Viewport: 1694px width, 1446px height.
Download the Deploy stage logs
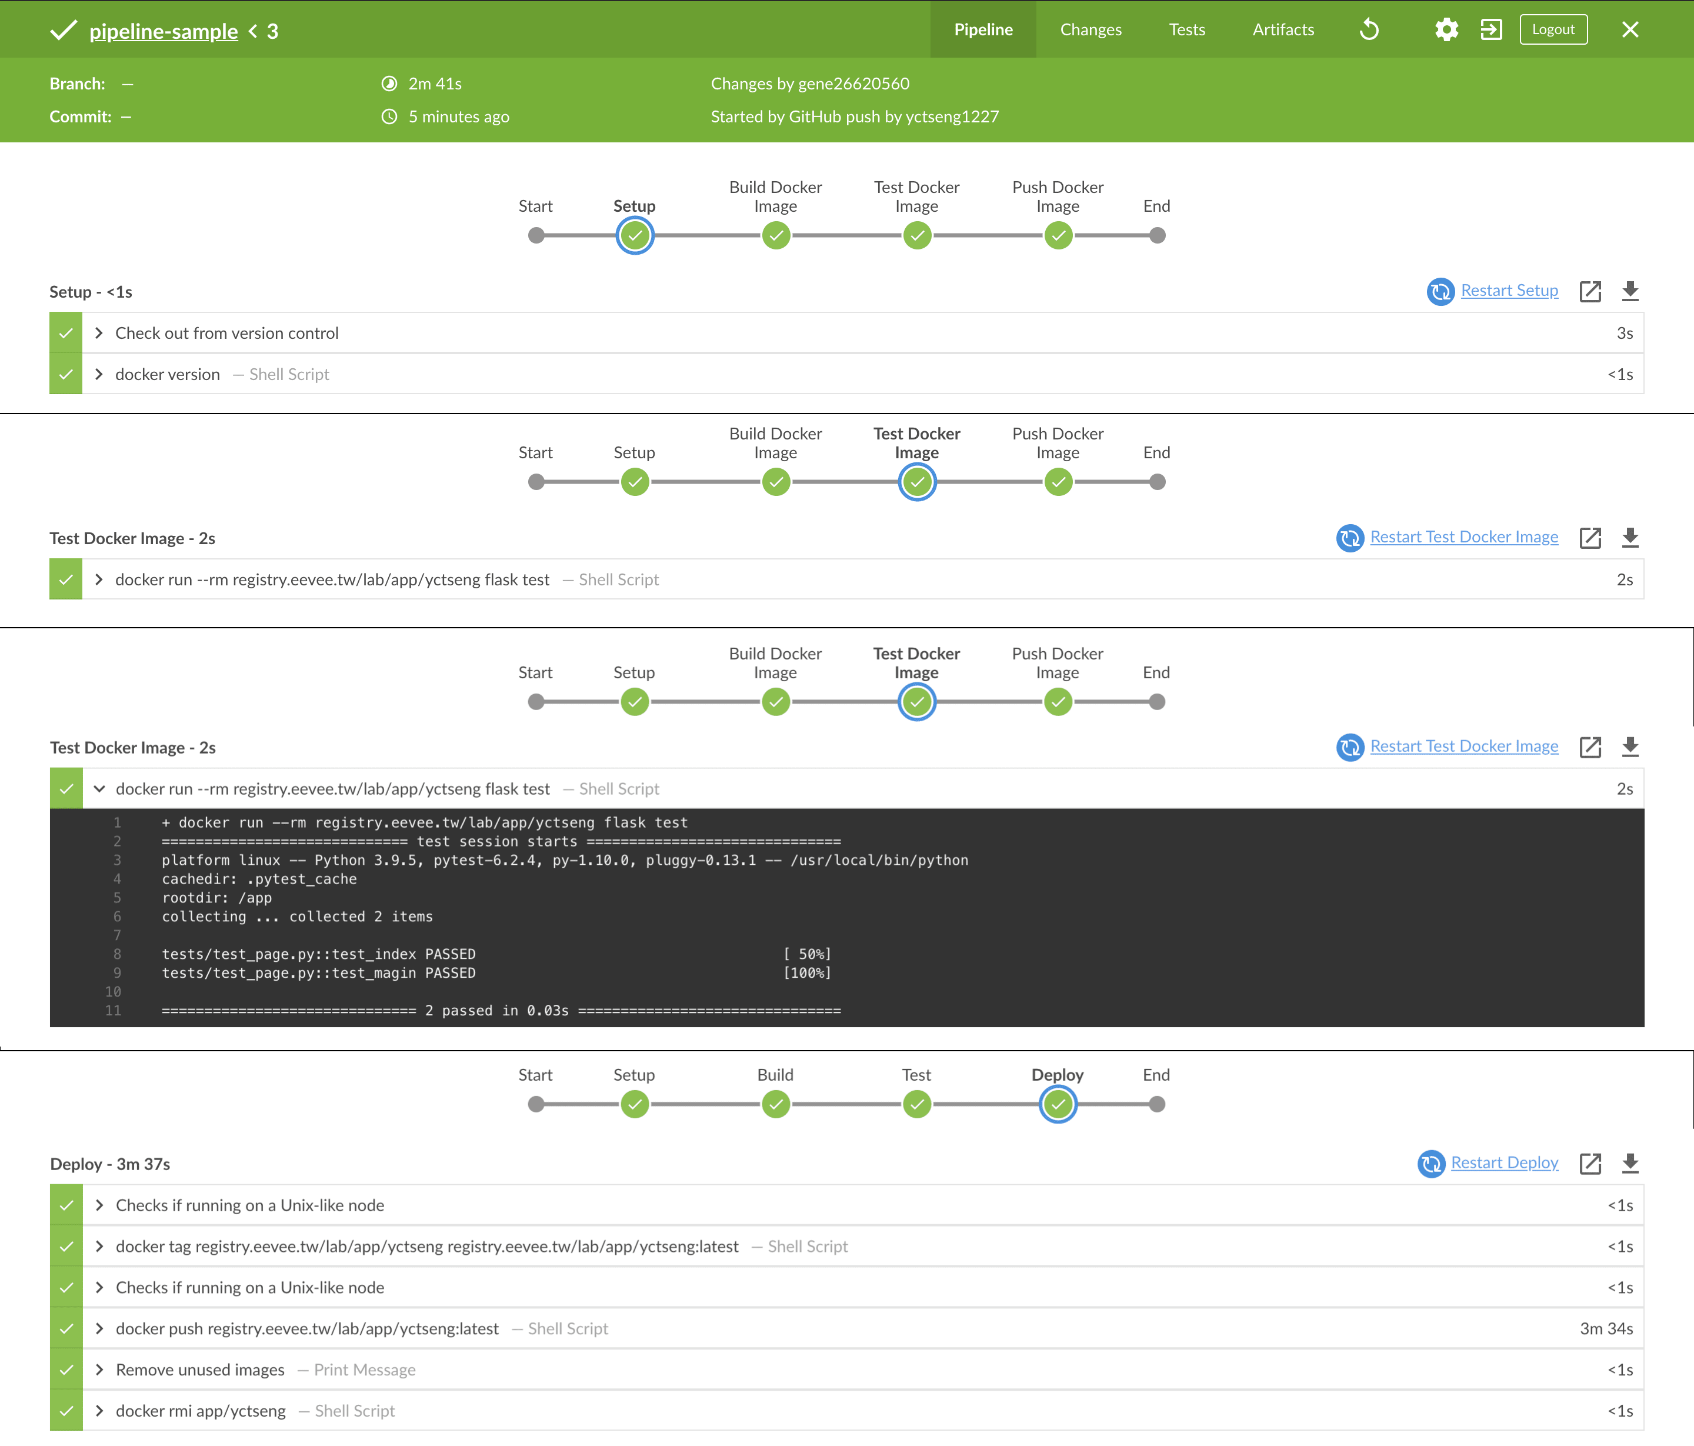click(1631, 1163)
